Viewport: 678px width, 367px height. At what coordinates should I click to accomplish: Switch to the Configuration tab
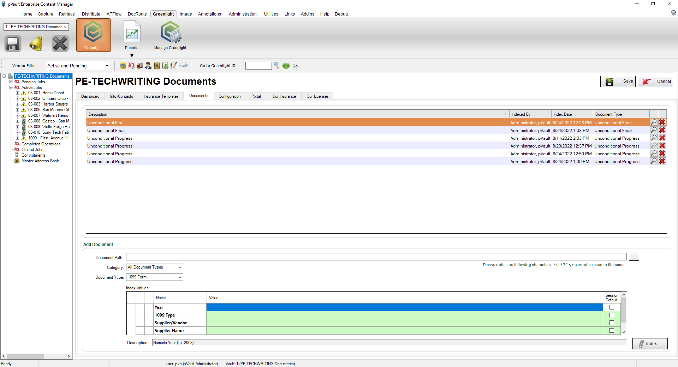click(x=230, y=96)
